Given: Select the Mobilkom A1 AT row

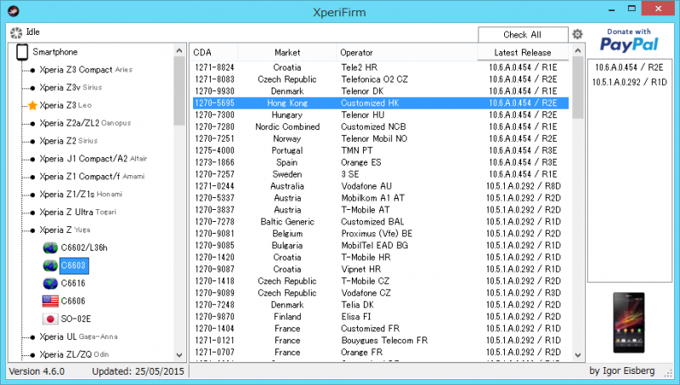Looking at the screenshot, I should click(380, 198).
